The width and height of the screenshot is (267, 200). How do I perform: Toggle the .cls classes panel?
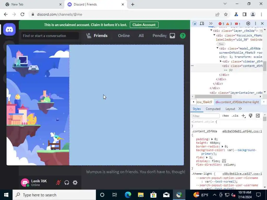pyautogui.click(x=235, y=116)
